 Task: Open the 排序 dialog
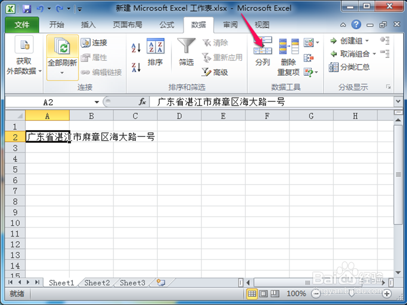pyautogui.click(x=155, y=52)
